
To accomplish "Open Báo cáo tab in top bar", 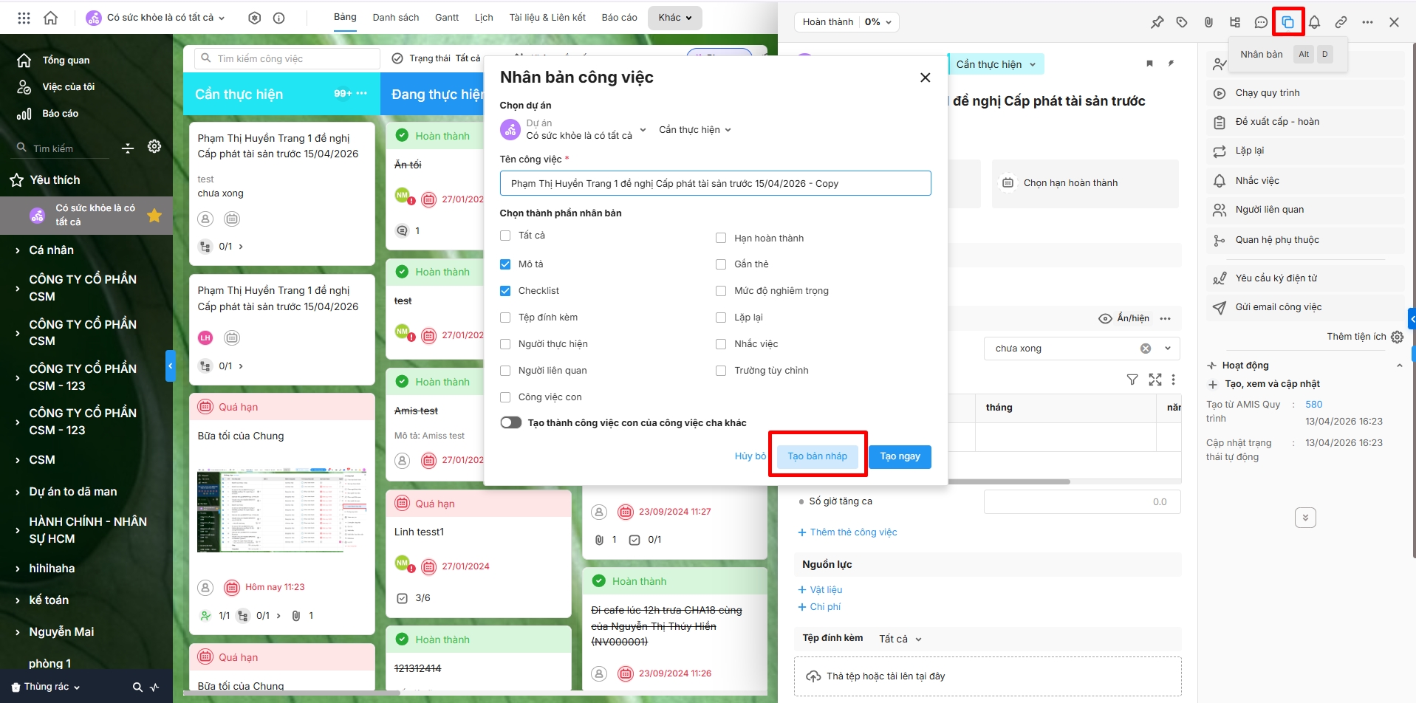I will tap(619, 18).
